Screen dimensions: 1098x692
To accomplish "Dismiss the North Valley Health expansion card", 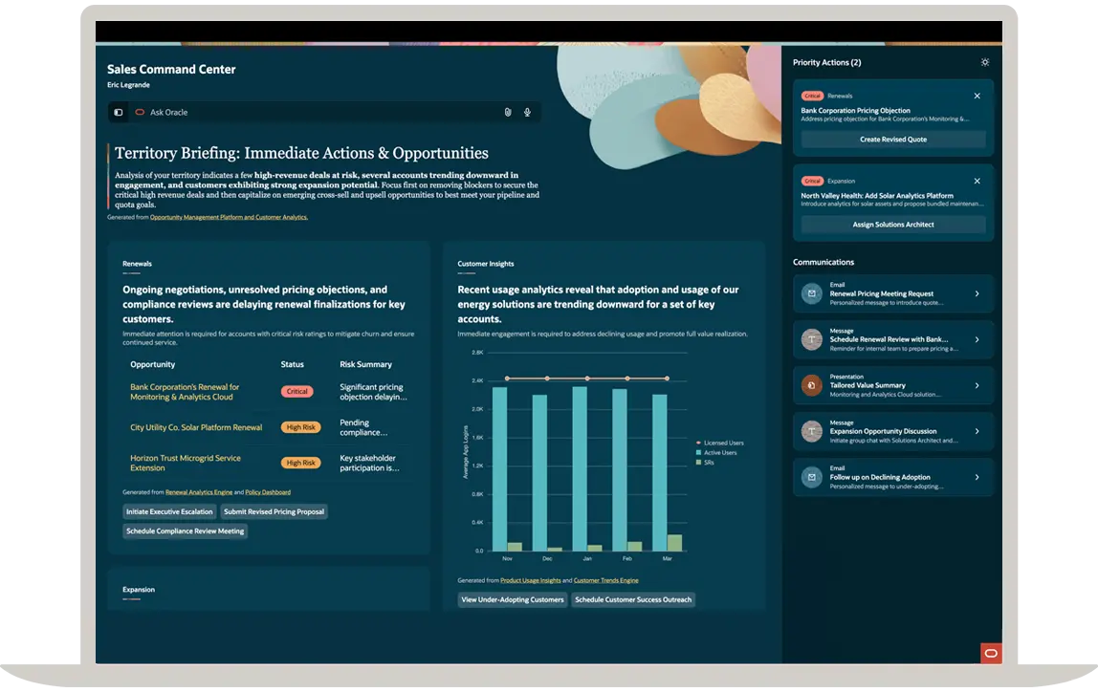I will point(977,182).
